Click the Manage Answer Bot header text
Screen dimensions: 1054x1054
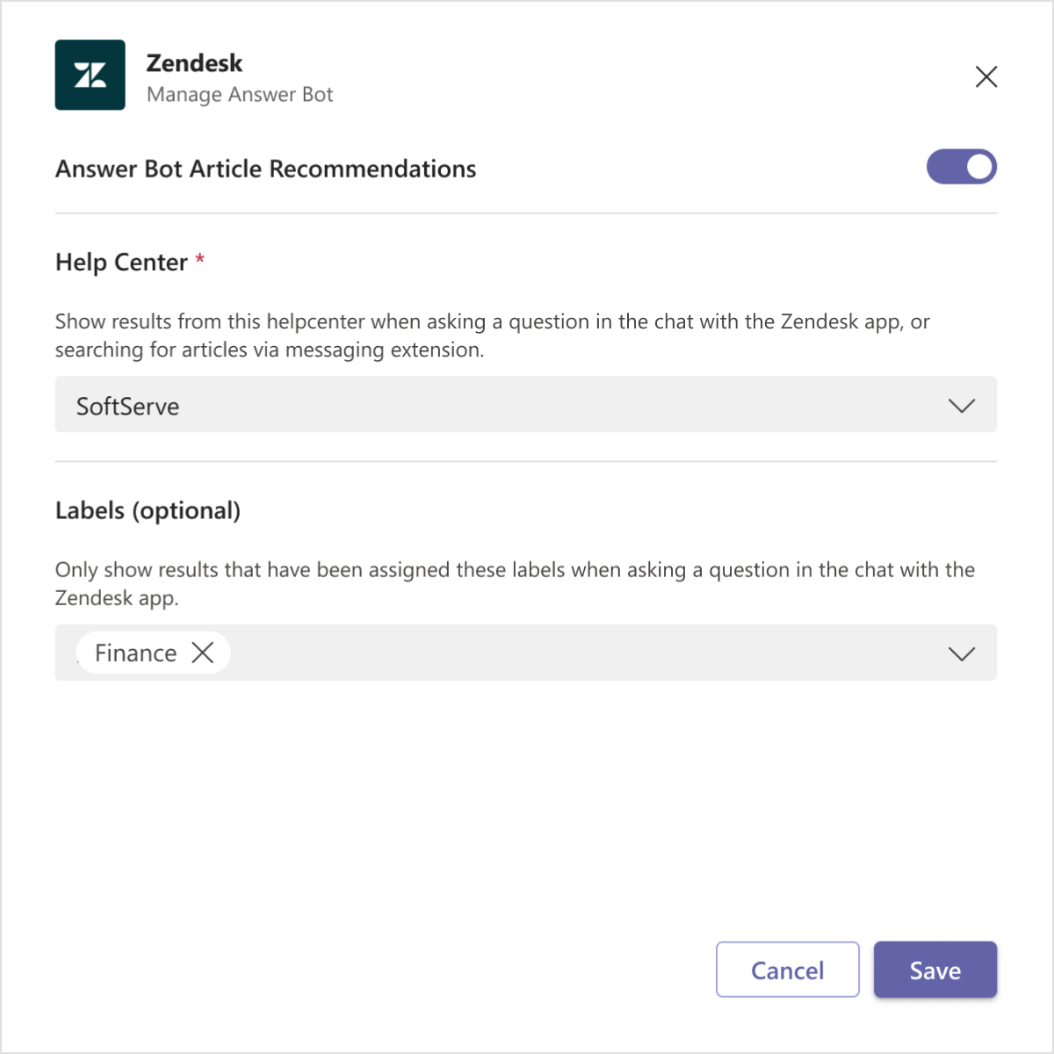pyautogui.click(x=240, y=94)
